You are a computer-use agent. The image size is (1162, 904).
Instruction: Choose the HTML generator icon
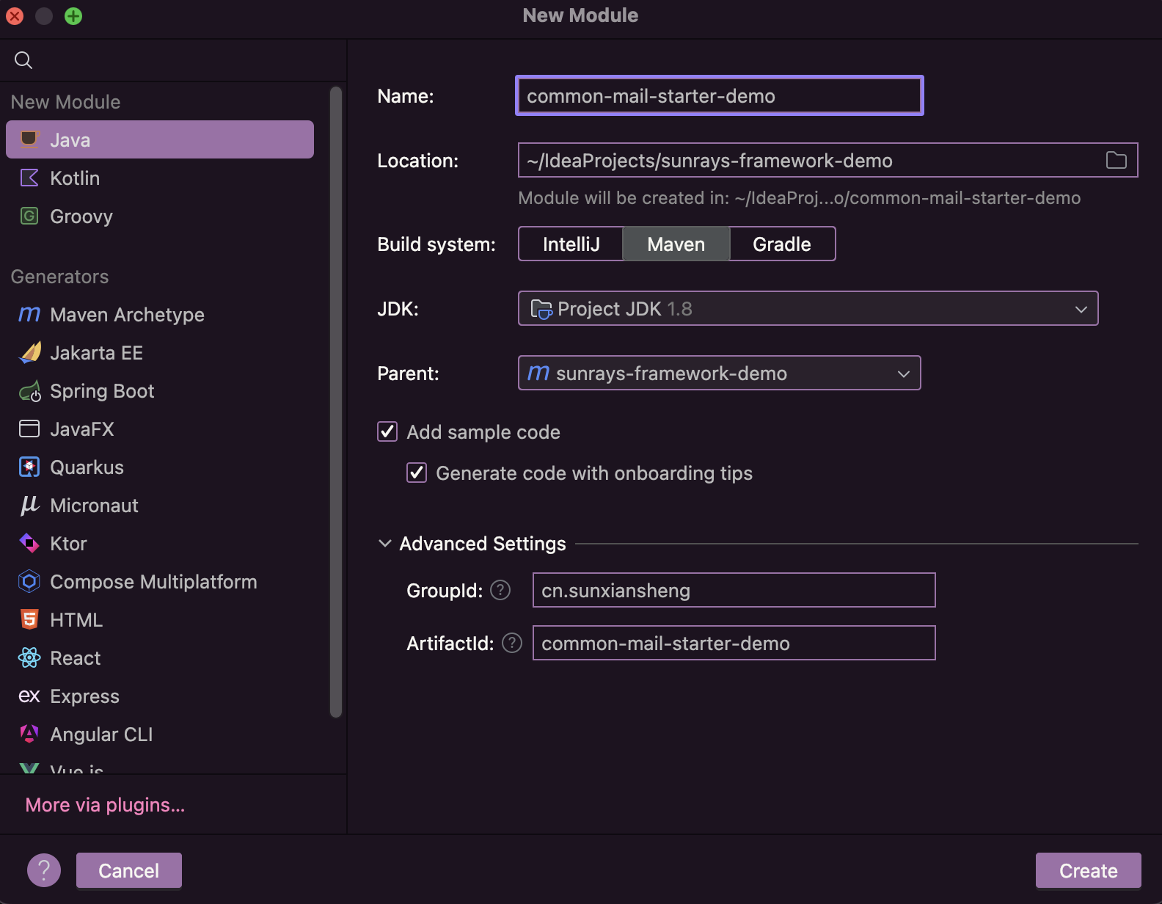[x=29, y=619]
